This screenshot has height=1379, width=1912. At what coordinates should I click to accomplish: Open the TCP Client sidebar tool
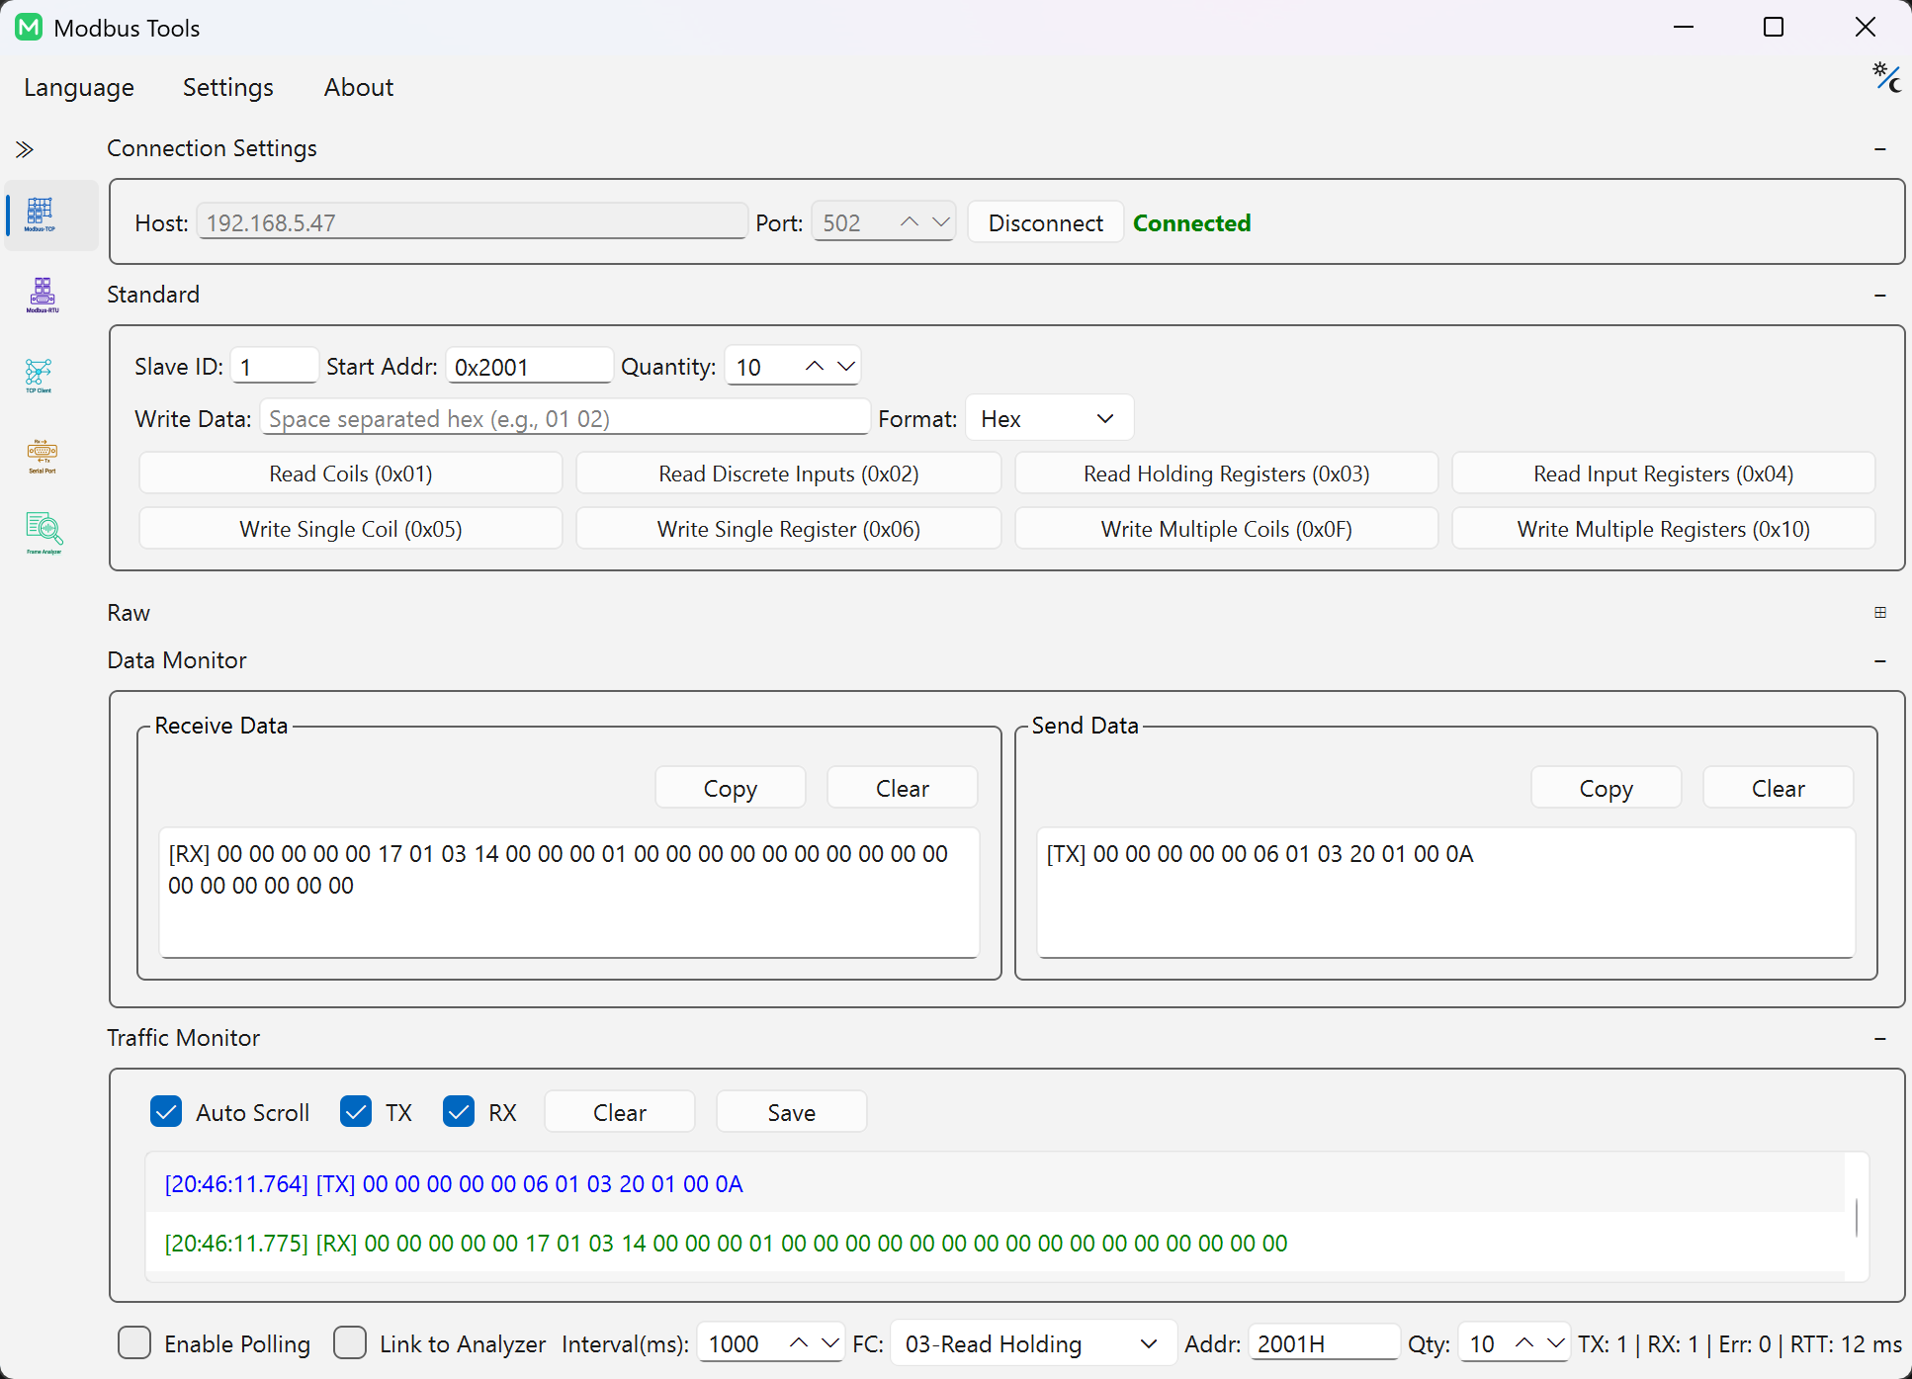[x=40, y=376]
